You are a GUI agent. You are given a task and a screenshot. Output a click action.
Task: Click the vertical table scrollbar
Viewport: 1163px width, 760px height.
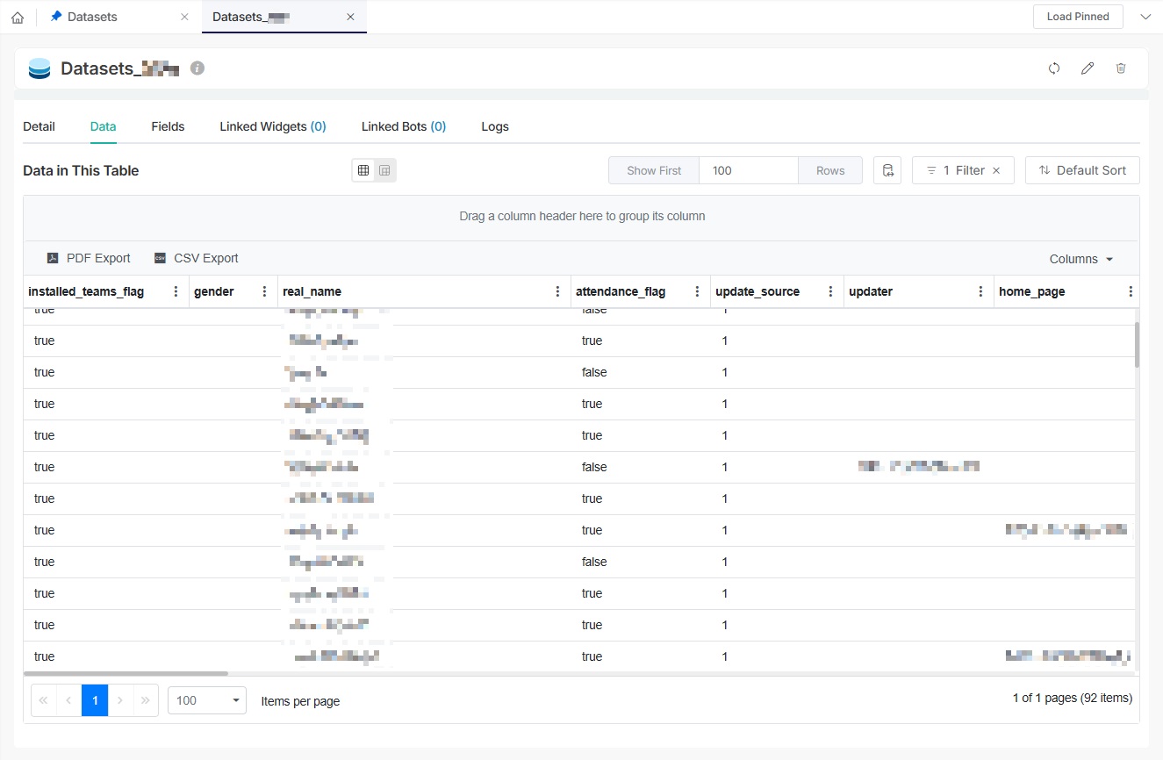pyautogui.click(x=1137, y=344)
